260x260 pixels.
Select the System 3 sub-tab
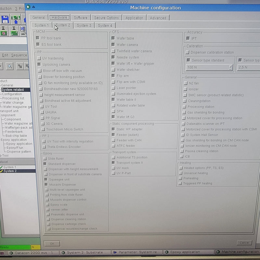click(84, 26)
